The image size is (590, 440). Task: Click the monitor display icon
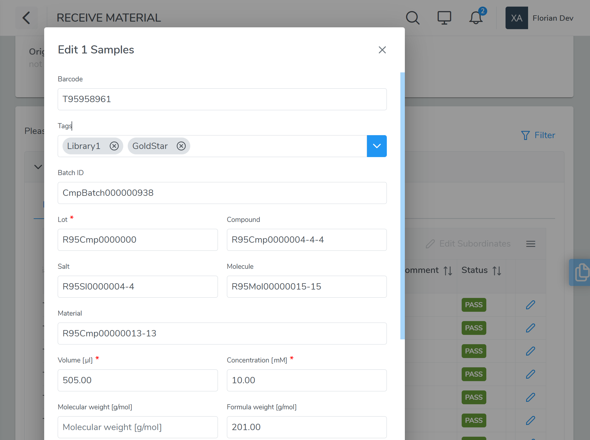[444, 18]
